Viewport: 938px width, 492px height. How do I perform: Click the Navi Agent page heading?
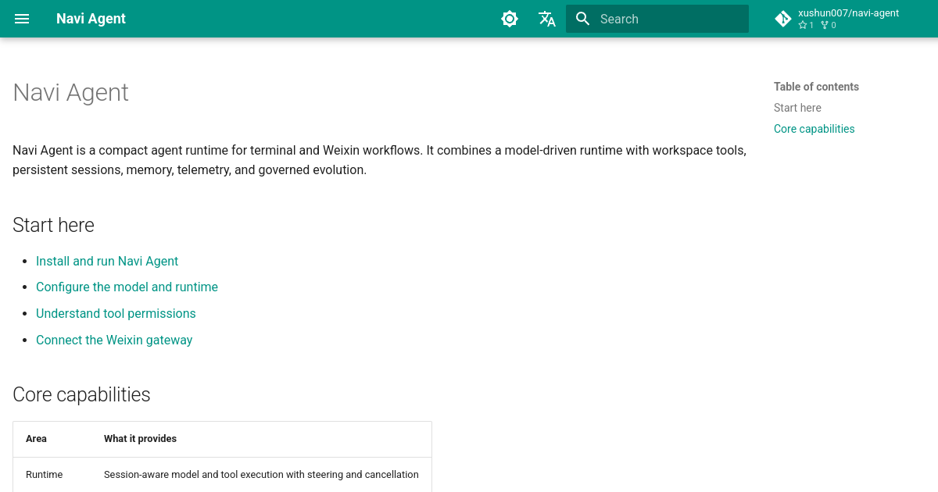[x=70, y=92]
